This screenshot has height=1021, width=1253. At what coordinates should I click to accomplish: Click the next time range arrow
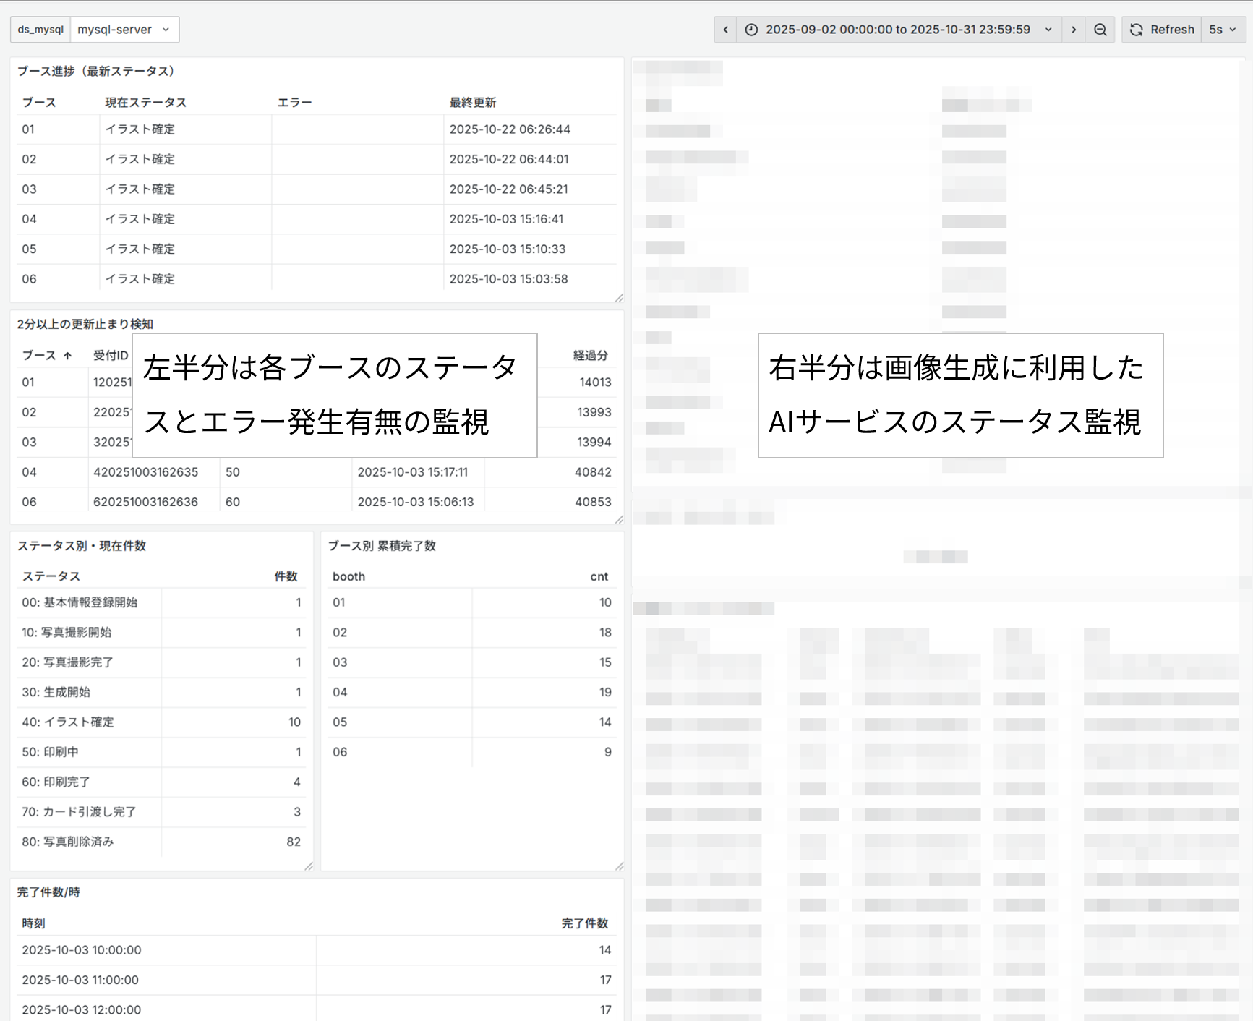tap(1073, 30)
